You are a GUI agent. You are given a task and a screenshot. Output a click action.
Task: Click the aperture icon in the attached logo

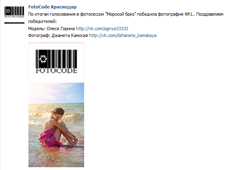(43, 59)
